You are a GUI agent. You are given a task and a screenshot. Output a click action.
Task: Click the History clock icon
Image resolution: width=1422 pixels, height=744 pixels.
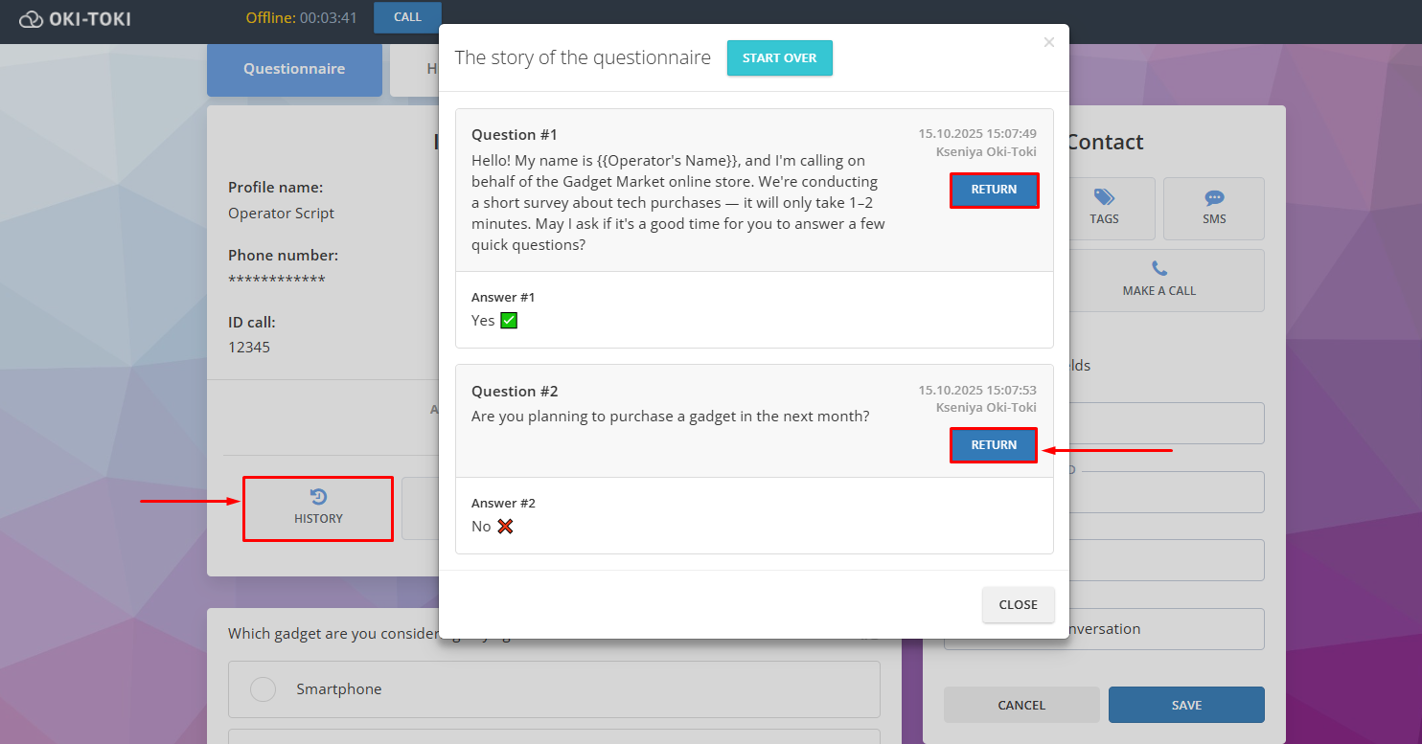[318, 496]
